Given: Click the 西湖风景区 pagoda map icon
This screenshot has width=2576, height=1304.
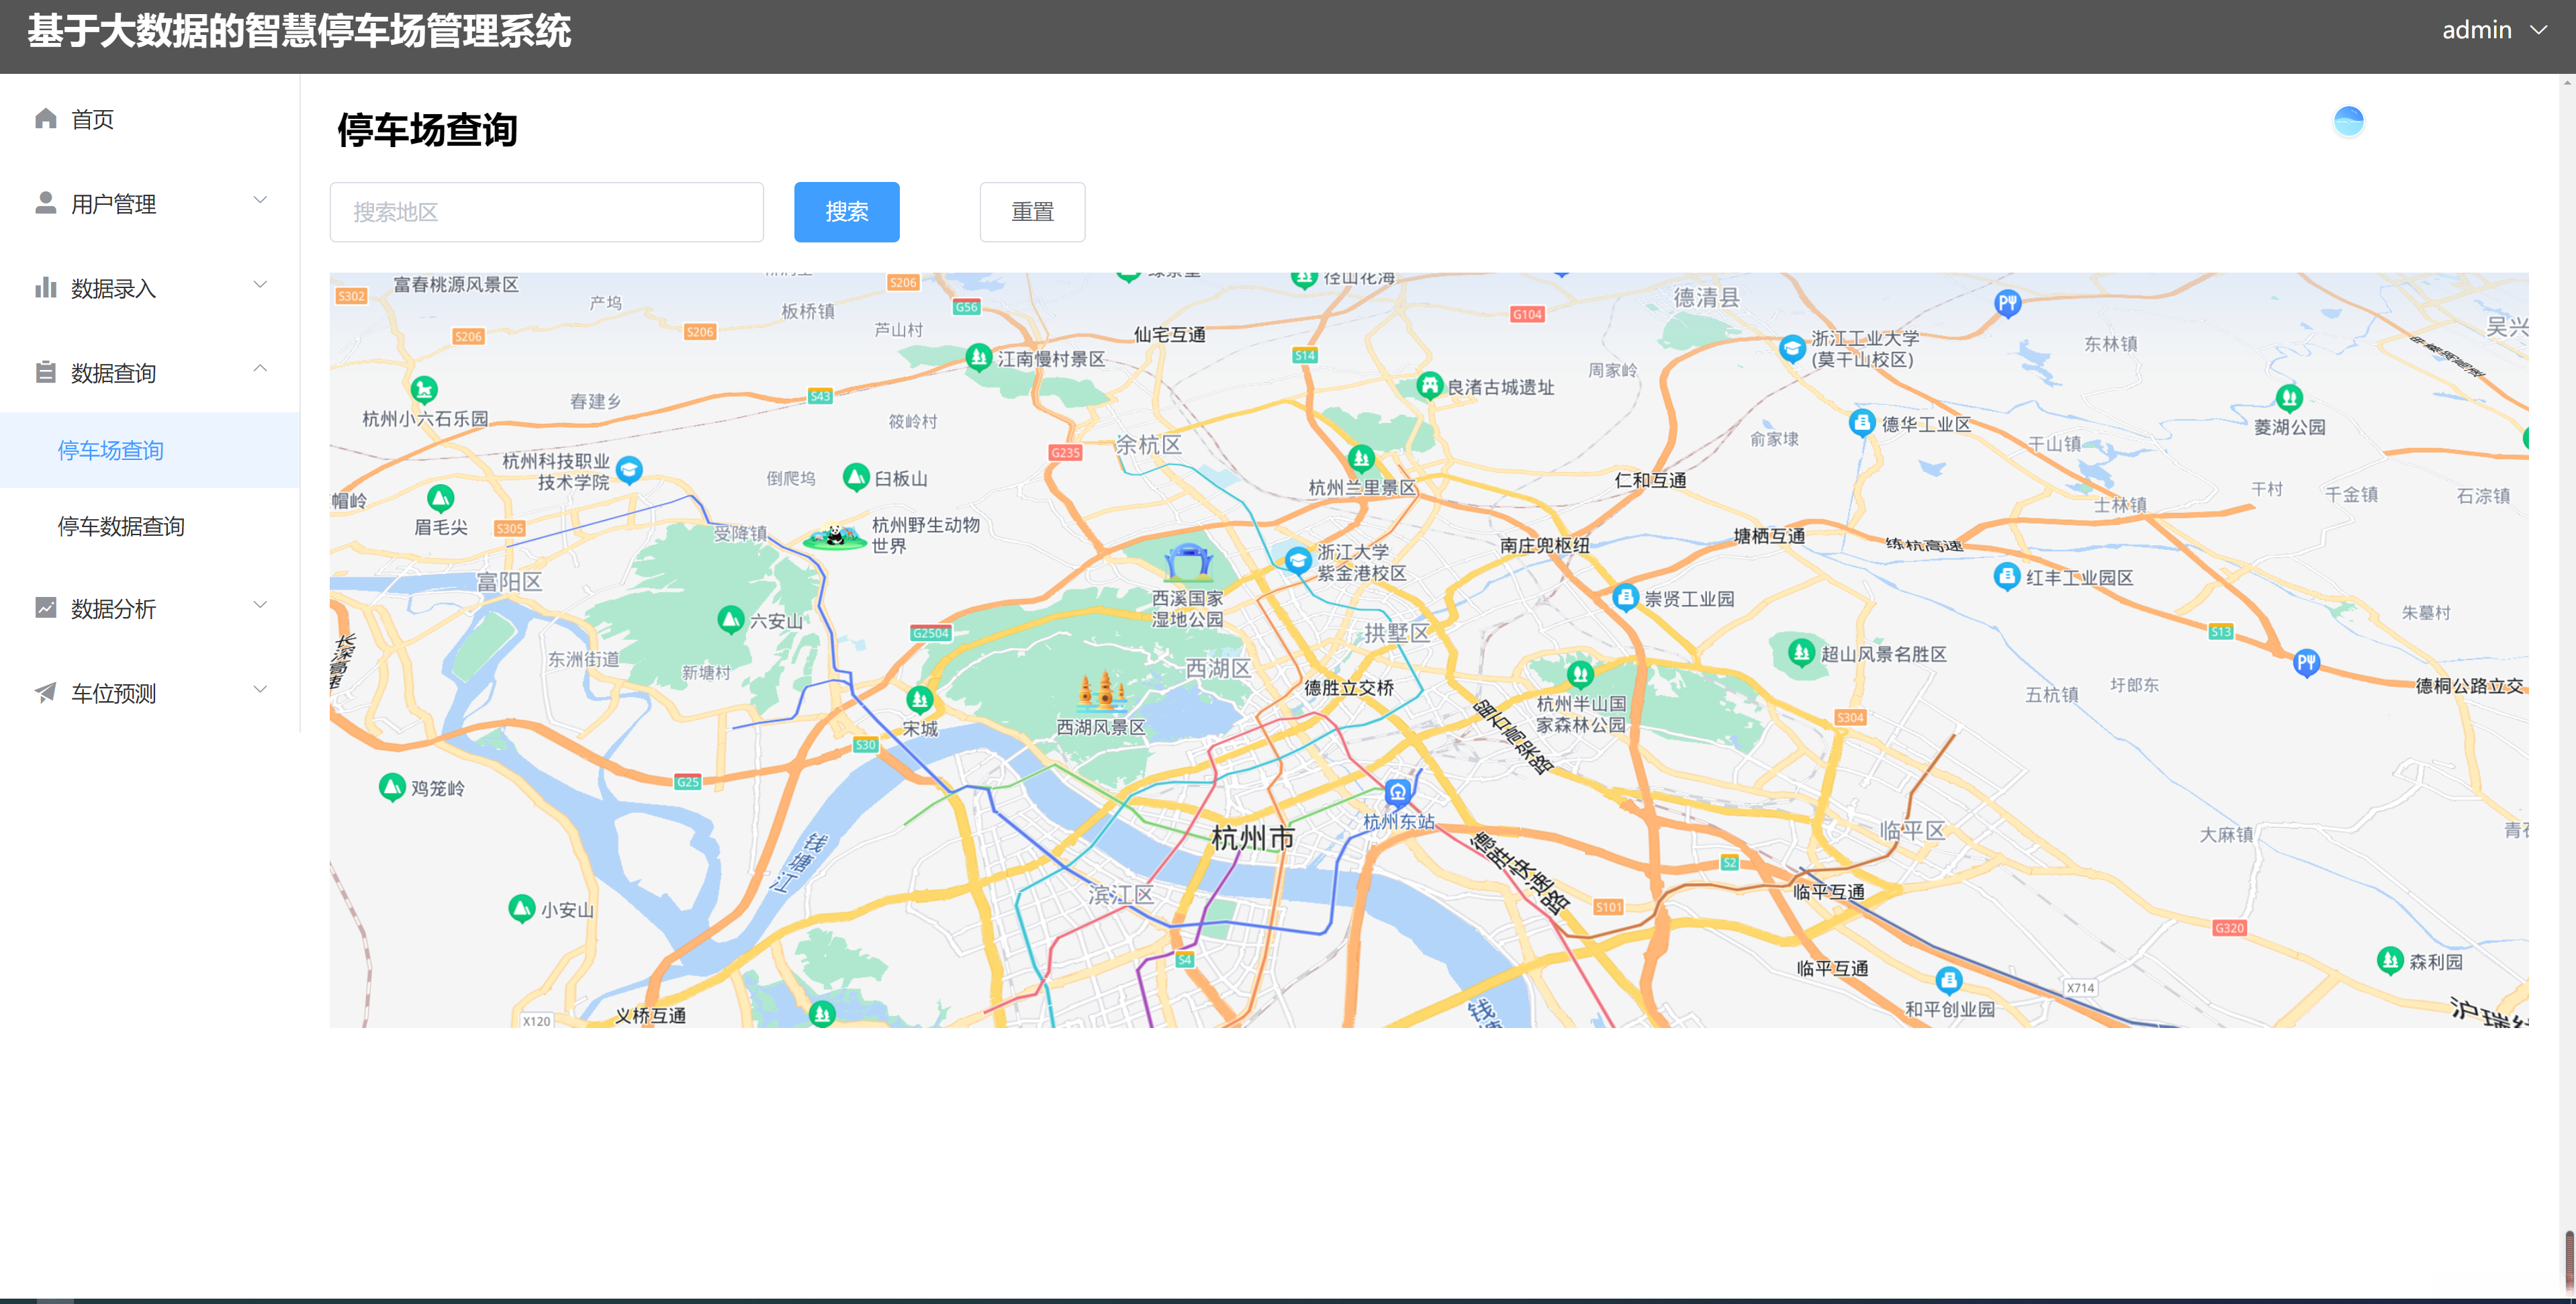Looking at the screenshot, I should click(1102, 691).
